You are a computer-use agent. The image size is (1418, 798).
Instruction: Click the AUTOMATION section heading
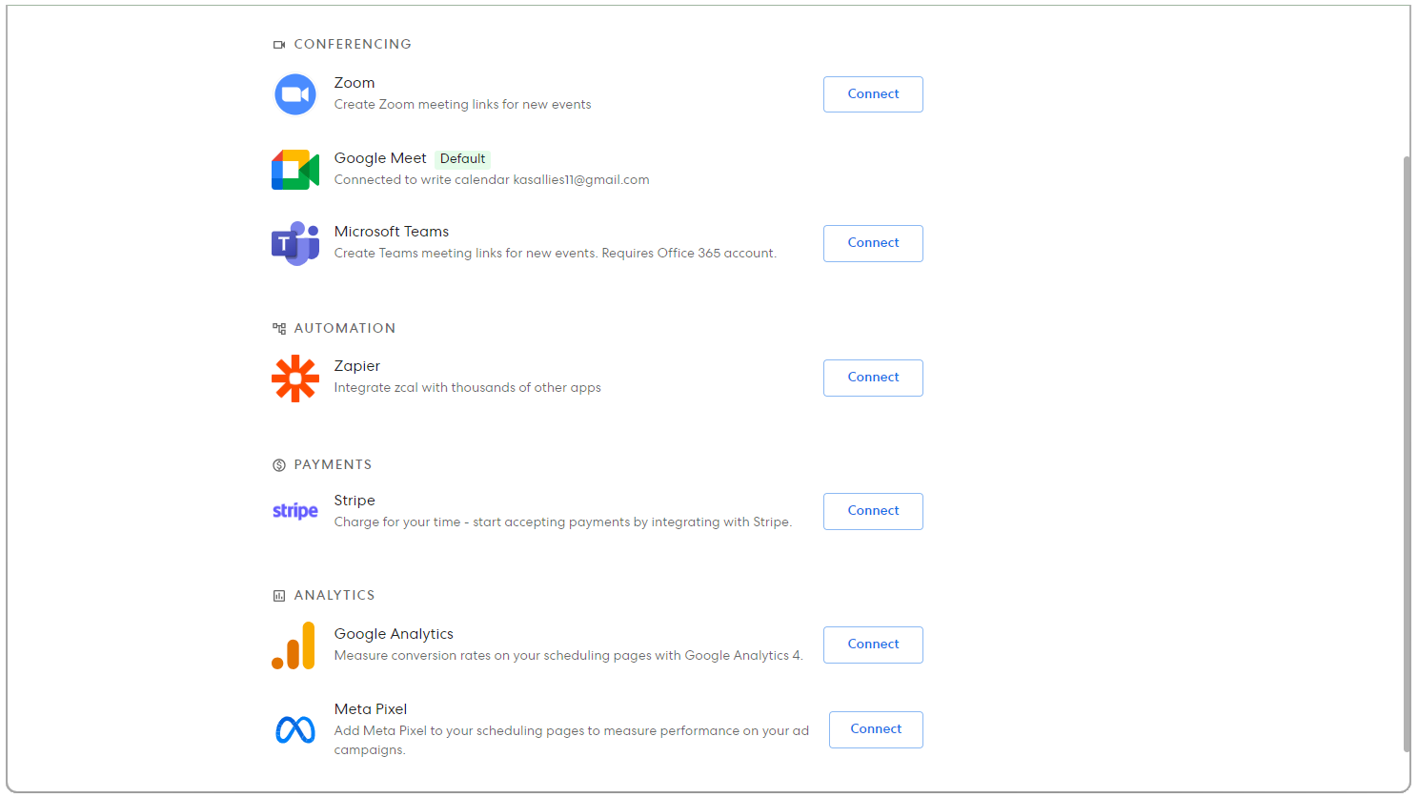pyautogui.click(x=345, y=329)
